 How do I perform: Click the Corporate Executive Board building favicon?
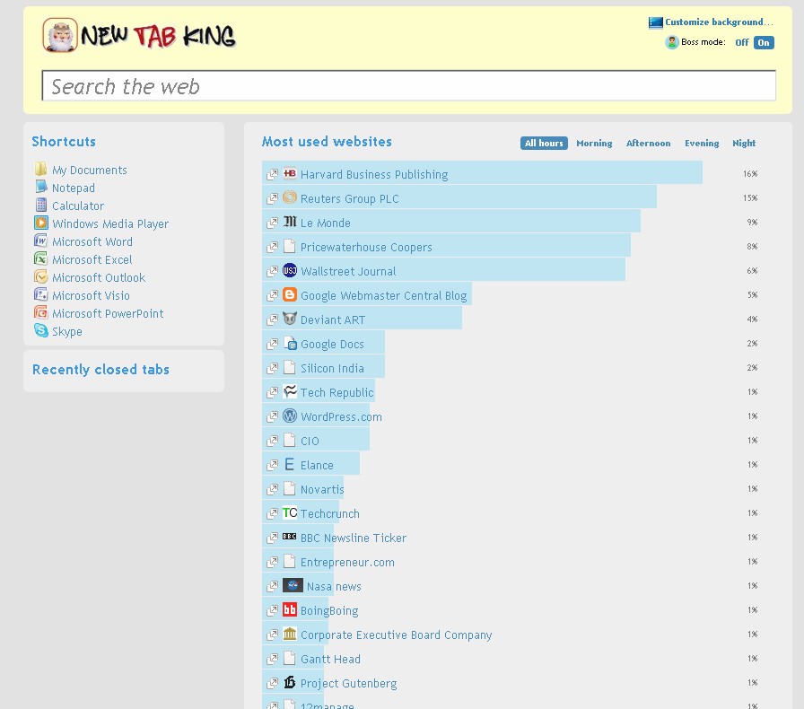click(x=290, y=634)
